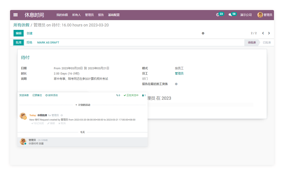The width and height of the screenshot is (284, 175).
Task: Click the 管理员 employee link
Action: [179, 73]
